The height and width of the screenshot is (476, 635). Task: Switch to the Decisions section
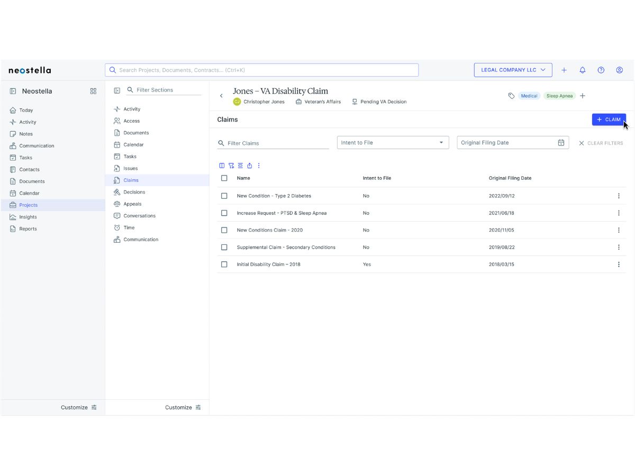pos(157,192)
